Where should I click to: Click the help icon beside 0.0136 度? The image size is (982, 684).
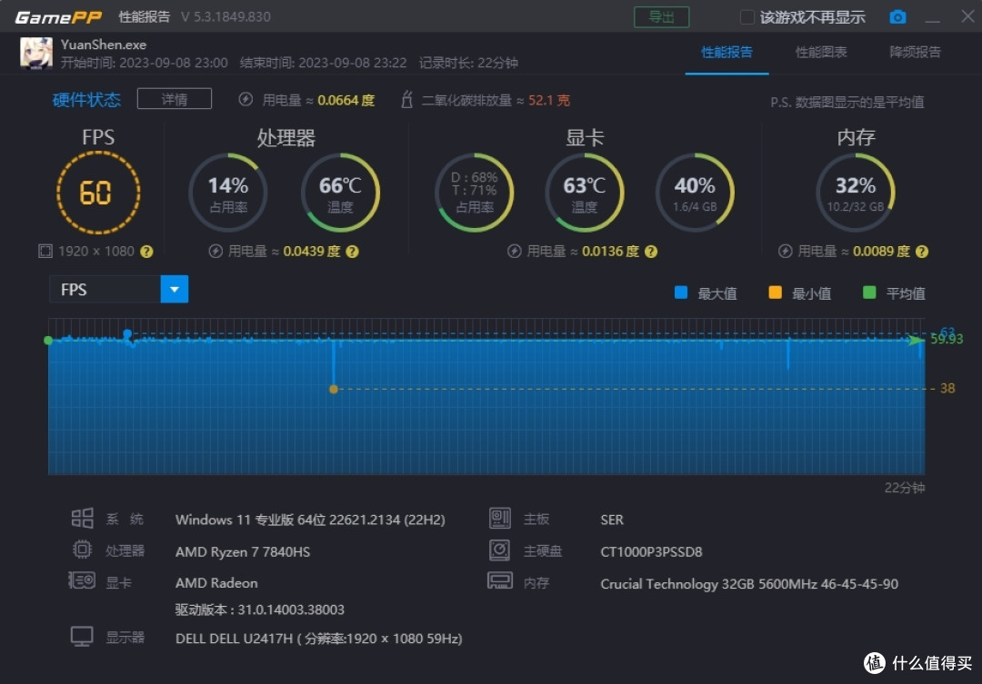tap(651, 252)
